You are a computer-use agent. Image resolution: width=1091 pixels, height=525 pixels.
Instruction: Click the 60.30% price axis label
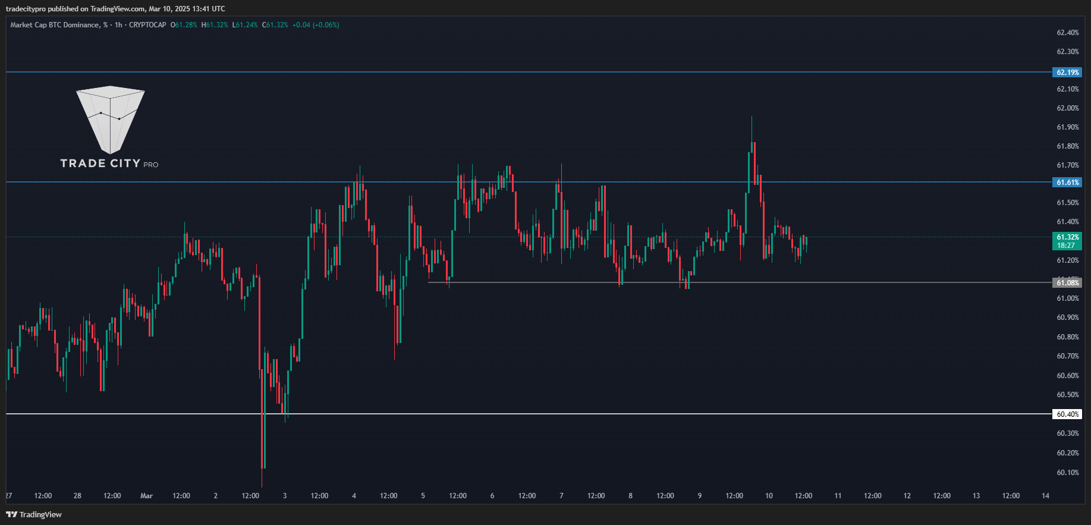(1068, 433)
